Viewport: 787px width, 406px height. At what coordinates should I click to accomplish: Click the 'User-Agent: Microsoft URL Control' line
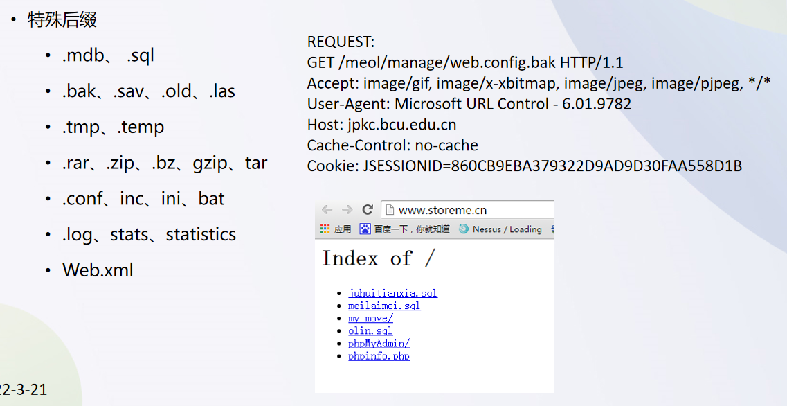[469, 104]
